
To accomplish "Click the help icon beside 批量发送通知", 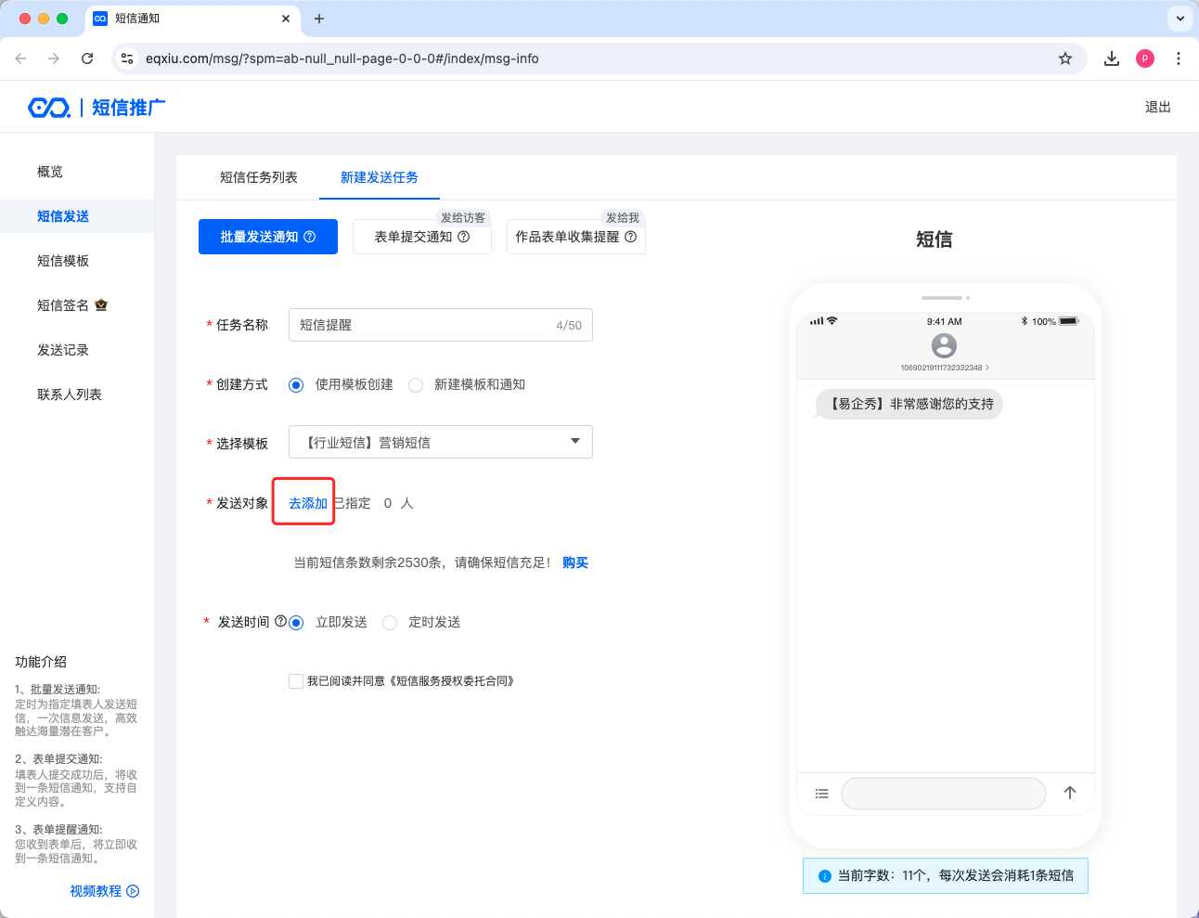I will point(310,237).
